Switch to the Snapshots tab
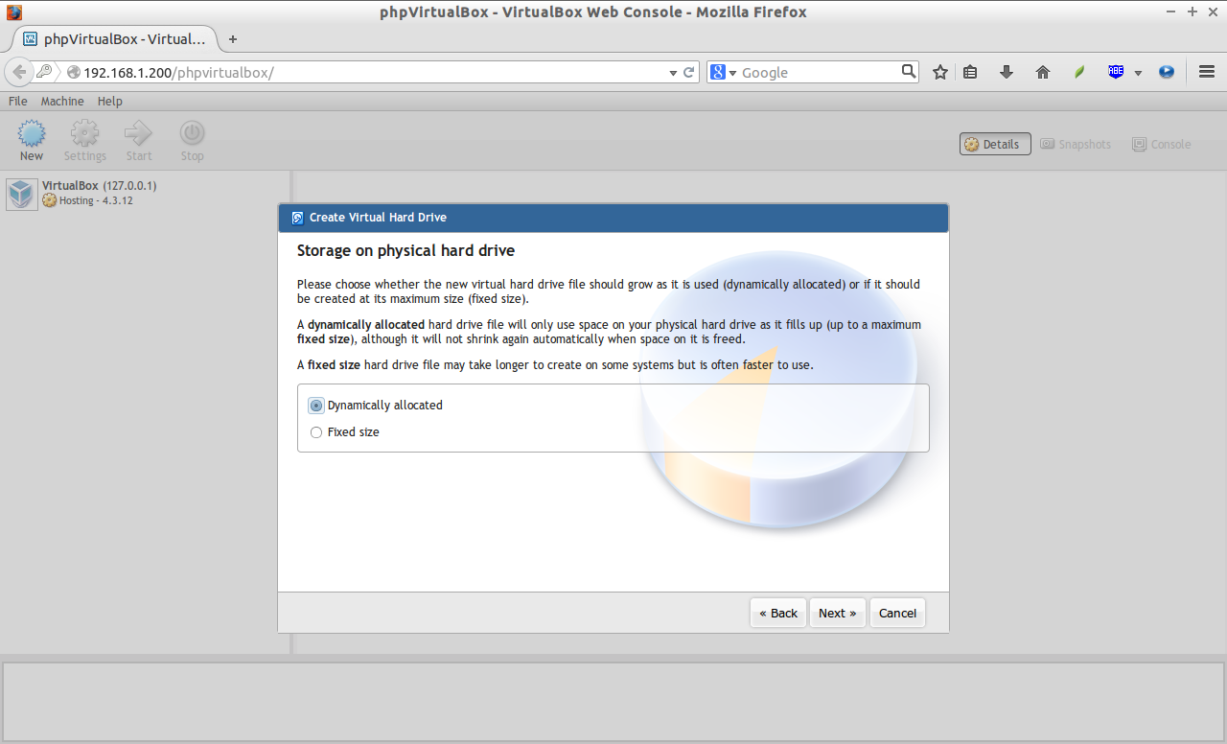This screenshot has height=744, width=1227. tap(1076, 144)
